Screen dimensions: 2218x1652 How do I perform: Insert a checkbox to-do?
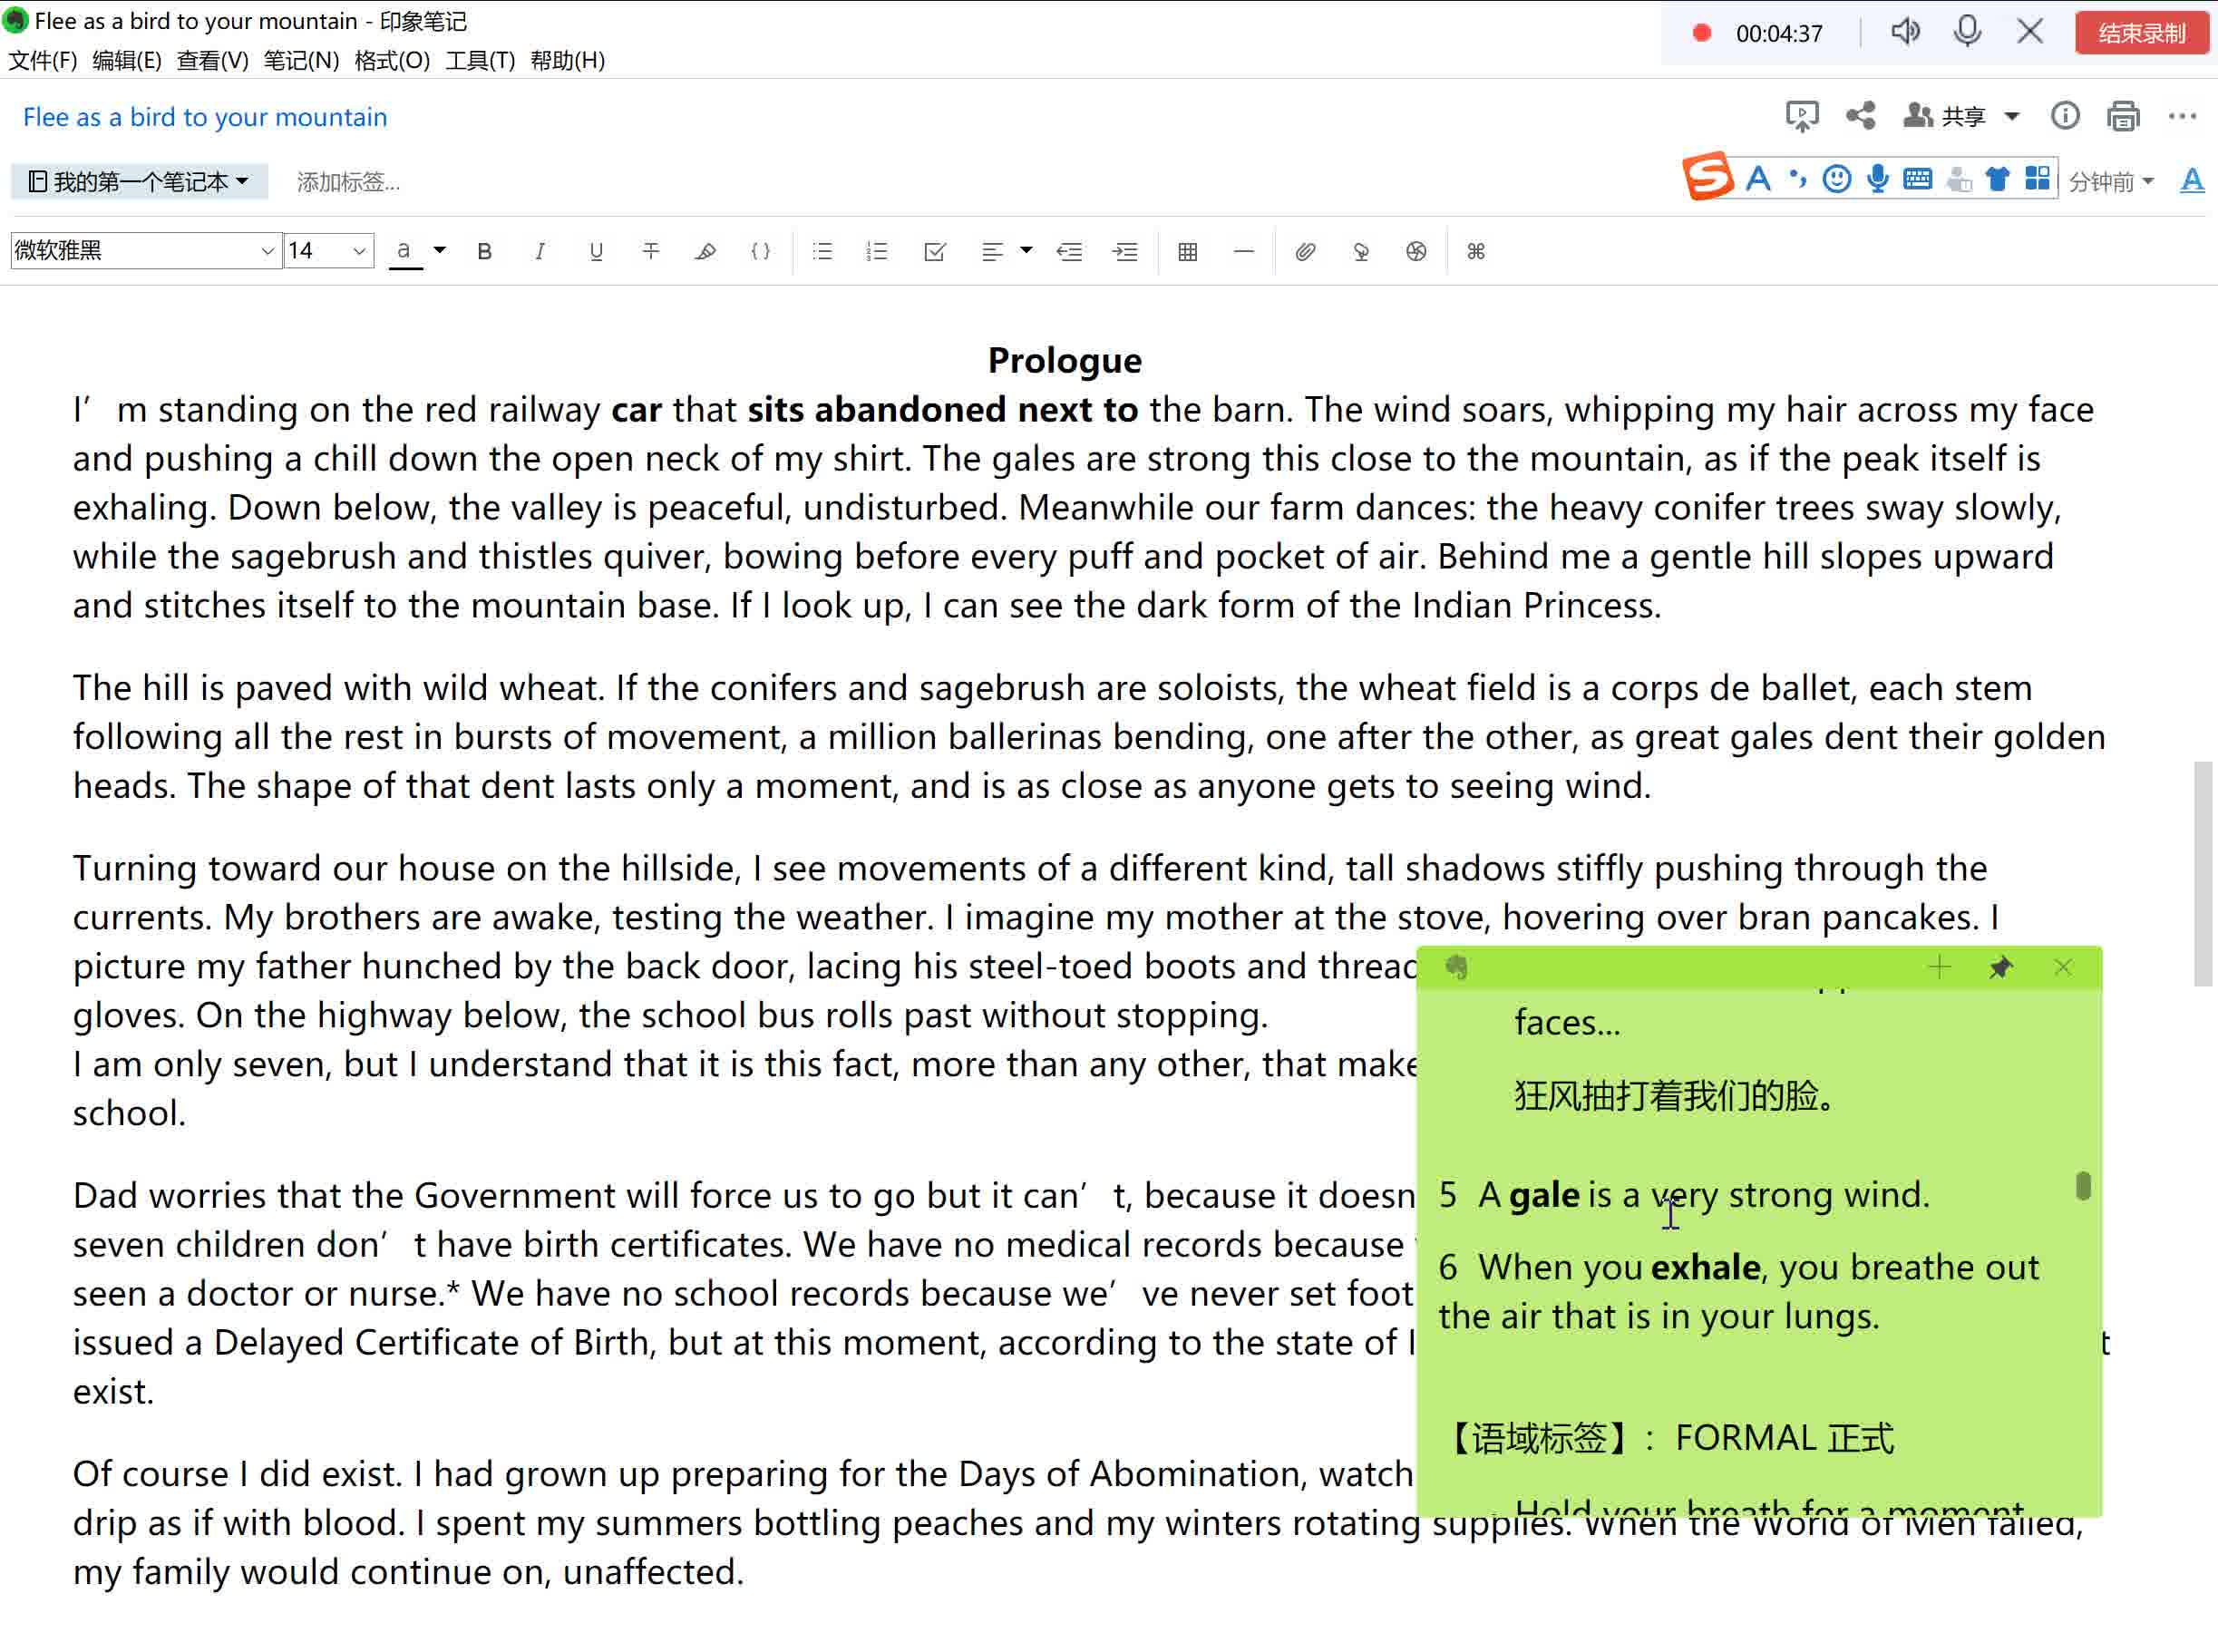point(934,251)
